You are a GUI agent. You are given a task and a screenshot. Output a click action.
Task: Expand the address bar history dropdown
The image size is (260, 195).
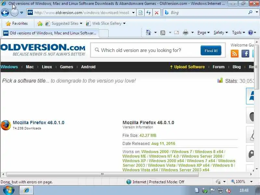point(133,13)
